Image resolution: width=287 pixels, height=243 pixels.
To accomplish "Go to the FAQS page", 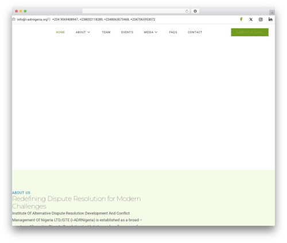I will coord(173,32).
